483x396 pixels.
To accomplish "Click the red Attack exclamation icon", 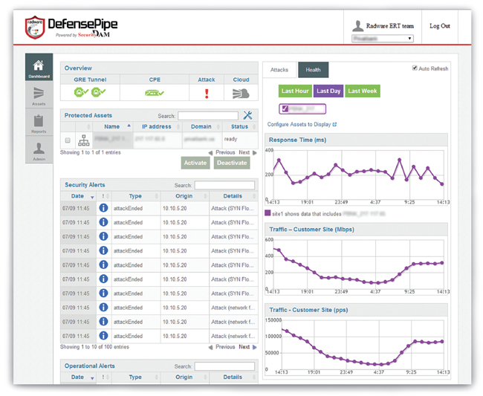I will point(207,94).
